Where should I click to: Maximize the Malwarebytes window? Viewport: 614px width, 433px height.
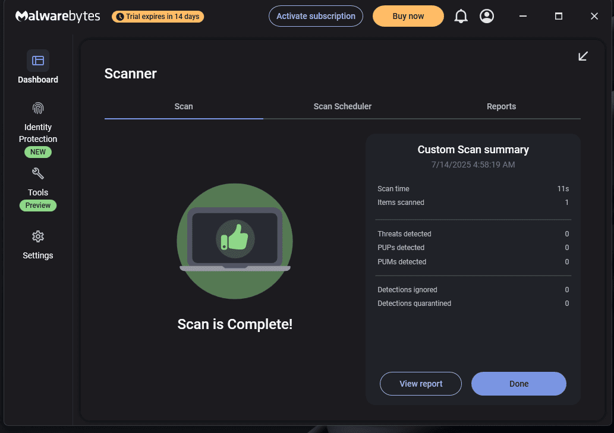pos(559,16)
